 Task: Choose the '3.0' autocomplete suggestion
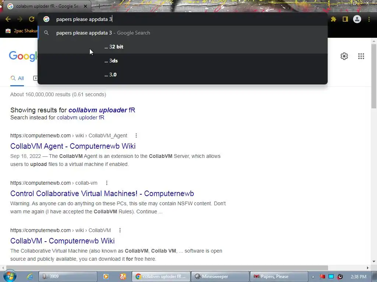[x=183, y=75]
